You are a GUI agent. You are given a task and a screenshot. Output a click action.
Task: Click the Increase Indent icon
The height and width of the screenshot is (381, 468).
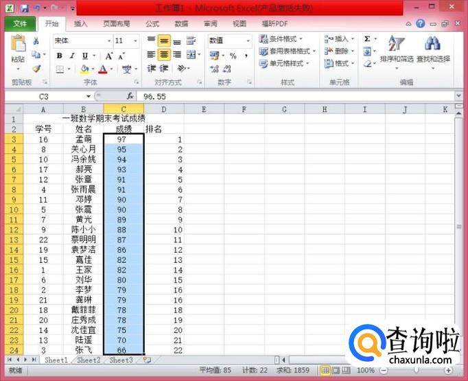point(164,69)
